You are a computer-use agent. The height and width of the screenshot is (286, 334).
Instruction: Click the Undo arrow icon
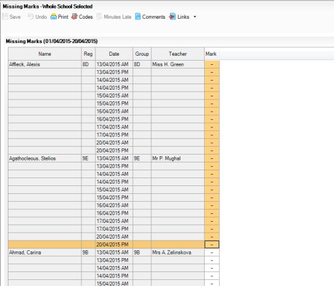(x=31, y=16)
